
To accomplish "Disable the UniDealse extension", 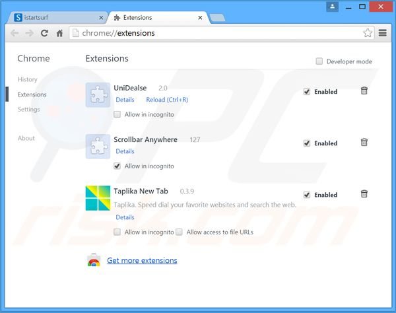I will tap(307, 92).
